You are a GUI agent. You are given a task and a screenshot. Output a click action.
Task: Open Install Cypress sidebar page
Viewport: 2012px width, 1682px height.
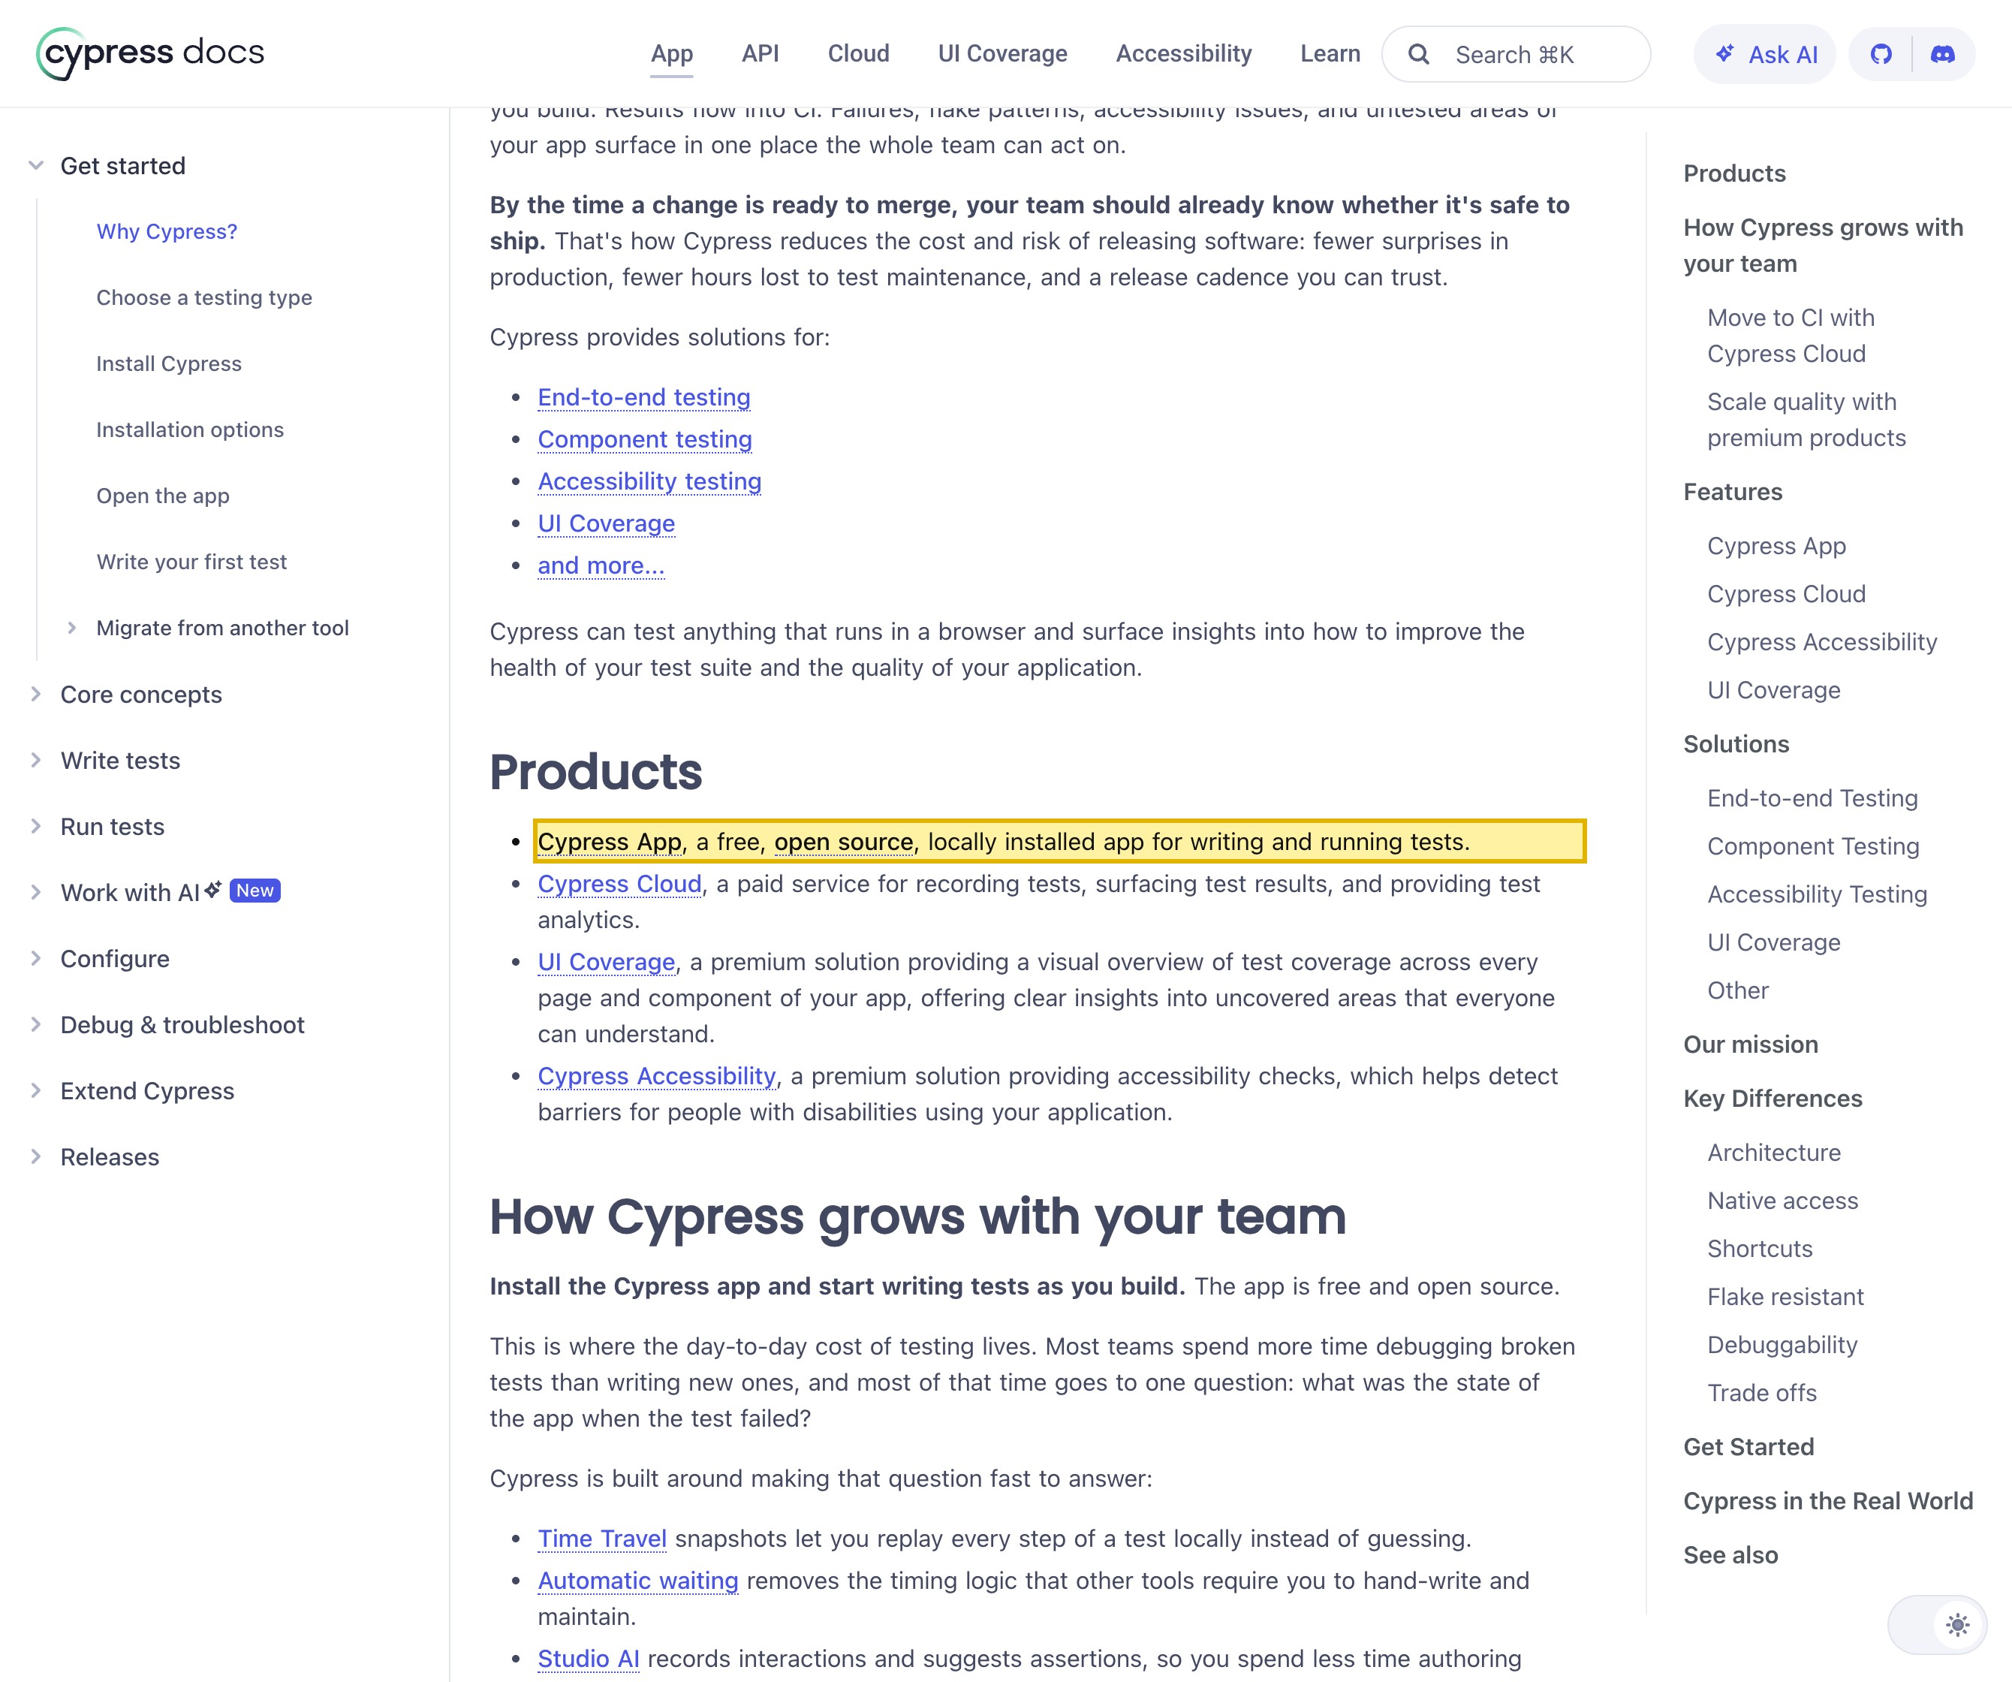click(x=169, y=363)
